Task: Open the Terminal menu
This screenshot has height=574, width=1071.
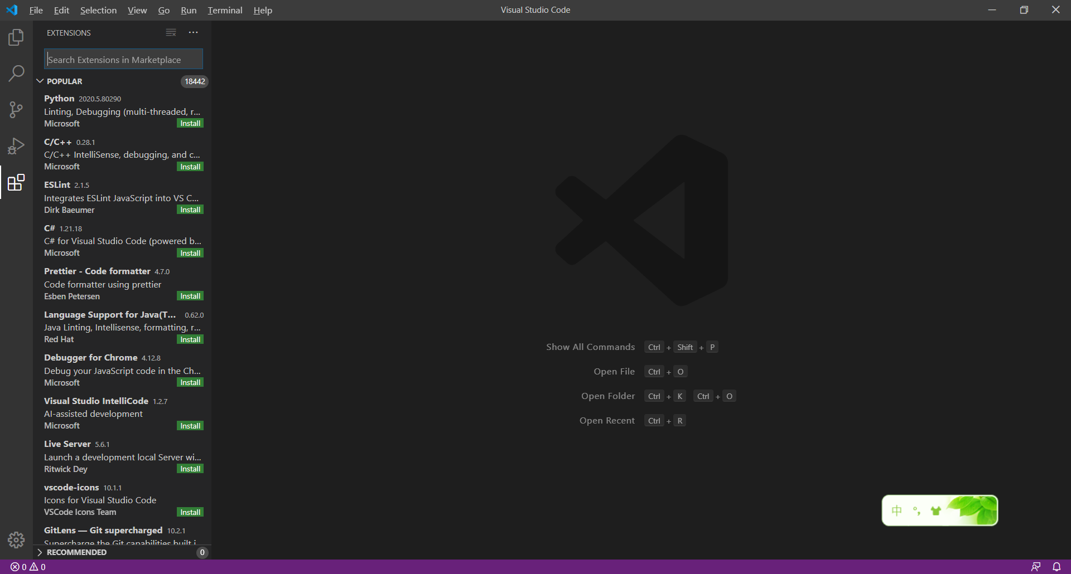Action: pyautogui.click(x=225, y=10)
